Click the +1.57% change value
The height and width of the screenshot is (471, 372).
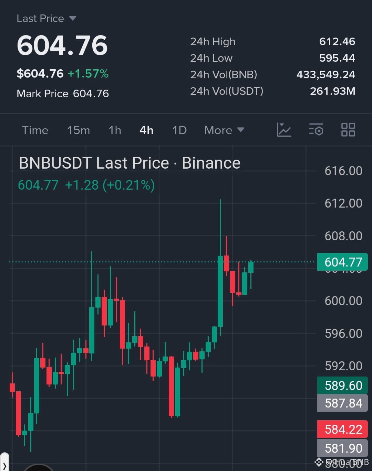tap(88, 73)
